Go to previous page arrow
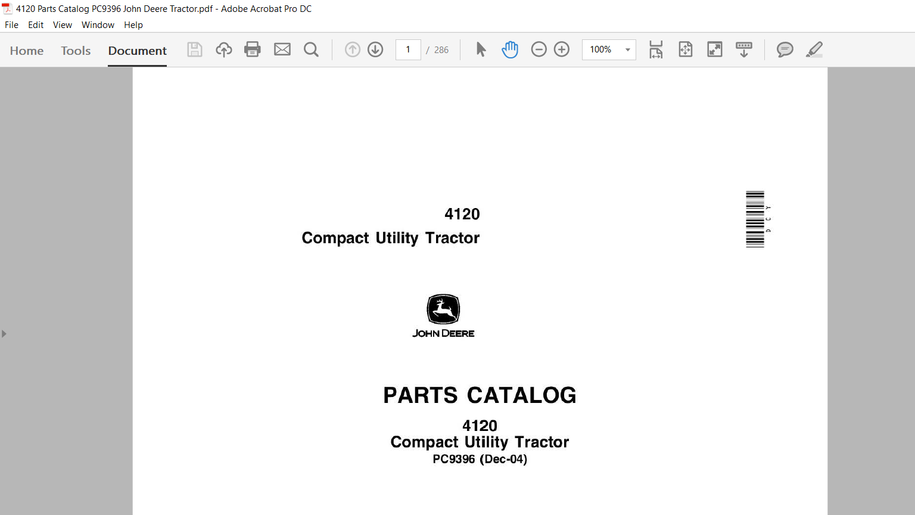915x515 pixels. [x=353, y=49]
